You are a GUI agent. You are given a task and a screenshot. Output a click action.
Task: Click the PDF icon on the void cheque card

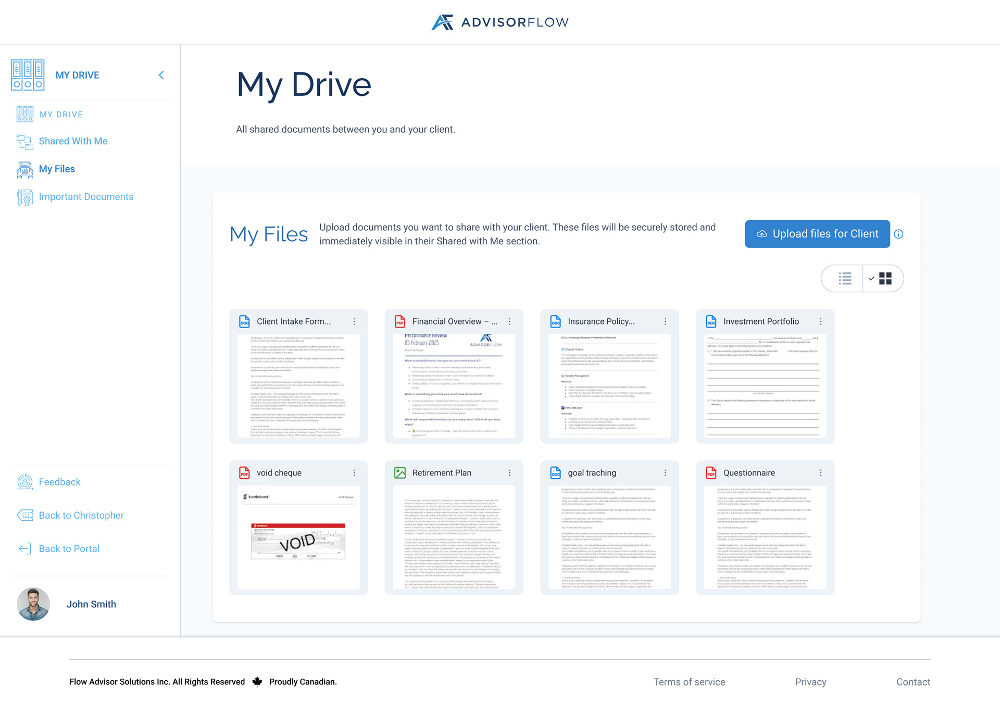pyautogui.click(x=244, y=473)
